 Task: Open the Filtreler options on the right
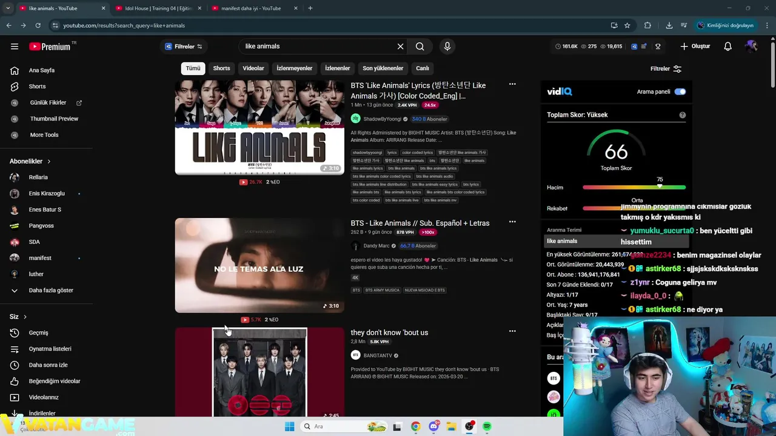666,69
